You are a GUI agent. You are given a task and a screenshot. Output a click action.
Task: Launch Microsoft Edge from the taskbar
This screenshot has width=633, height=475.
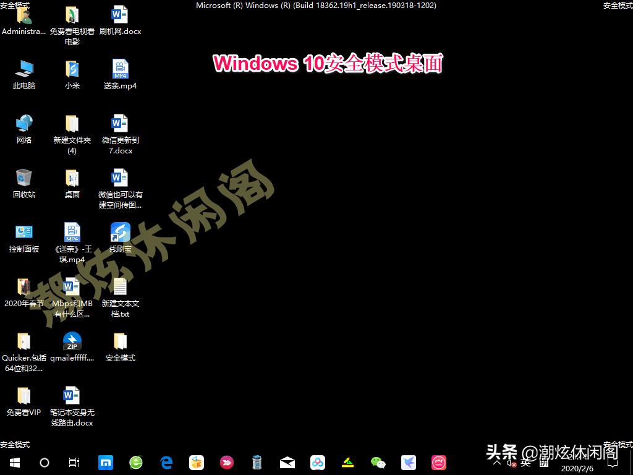(166, 462)
